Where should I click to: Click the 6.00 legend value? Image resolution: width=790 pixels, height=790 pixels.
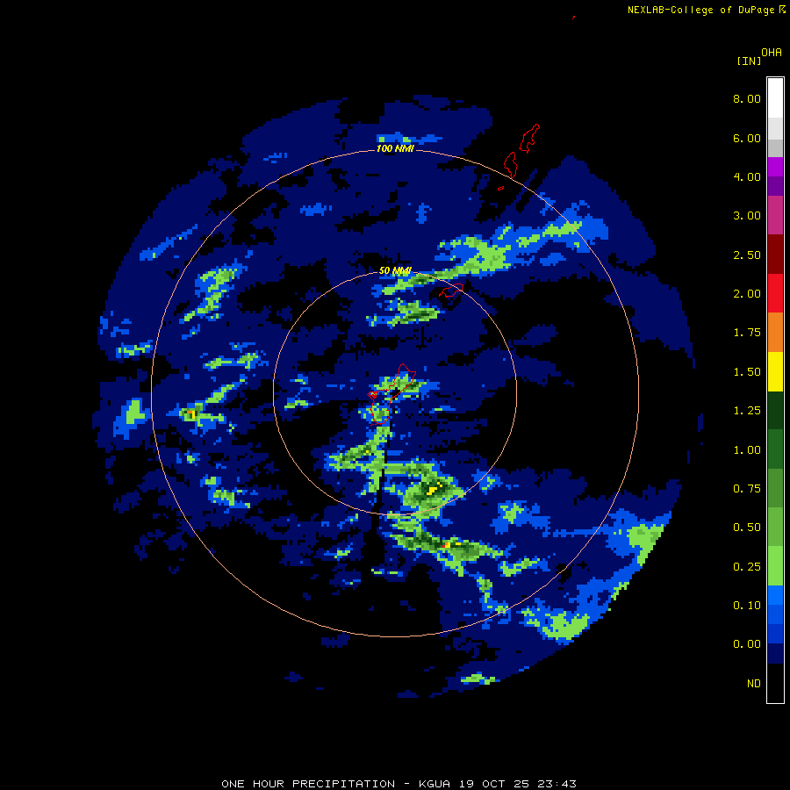[x=746, y=138]
